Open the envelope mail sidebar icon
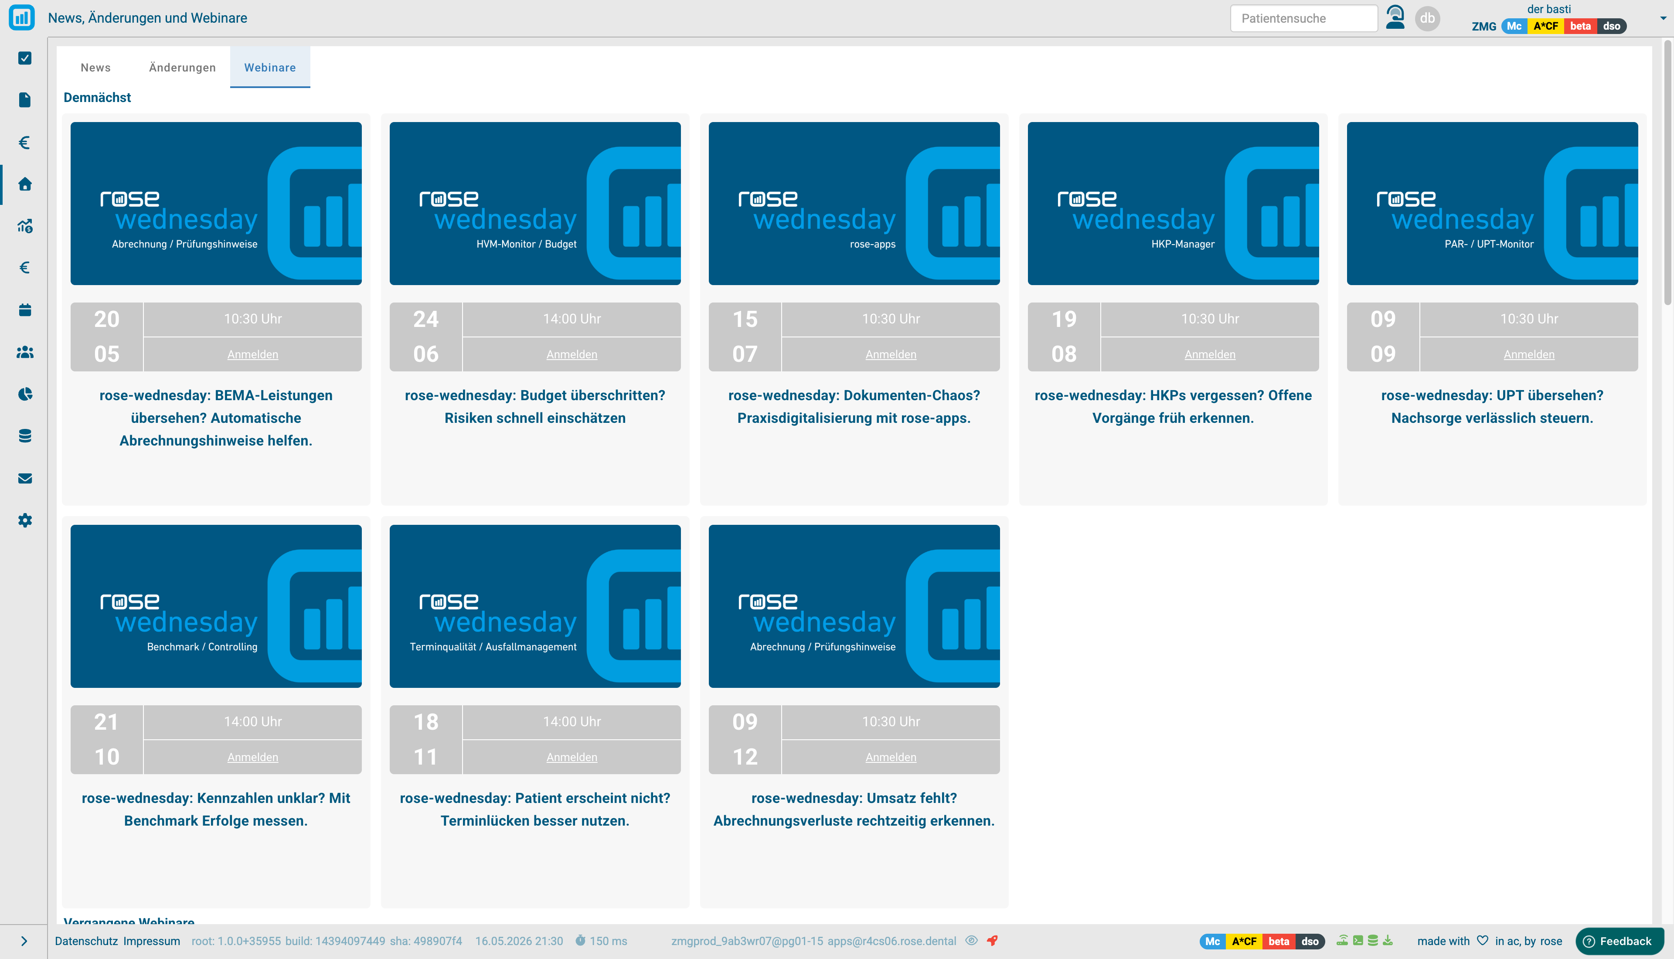The width and height of the screenshot is (1674, 959). pos(25,478)
